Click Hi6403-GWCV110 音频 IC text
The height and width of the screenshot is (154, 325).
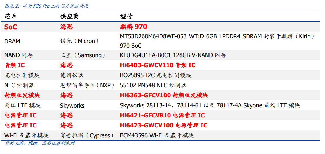157,65
